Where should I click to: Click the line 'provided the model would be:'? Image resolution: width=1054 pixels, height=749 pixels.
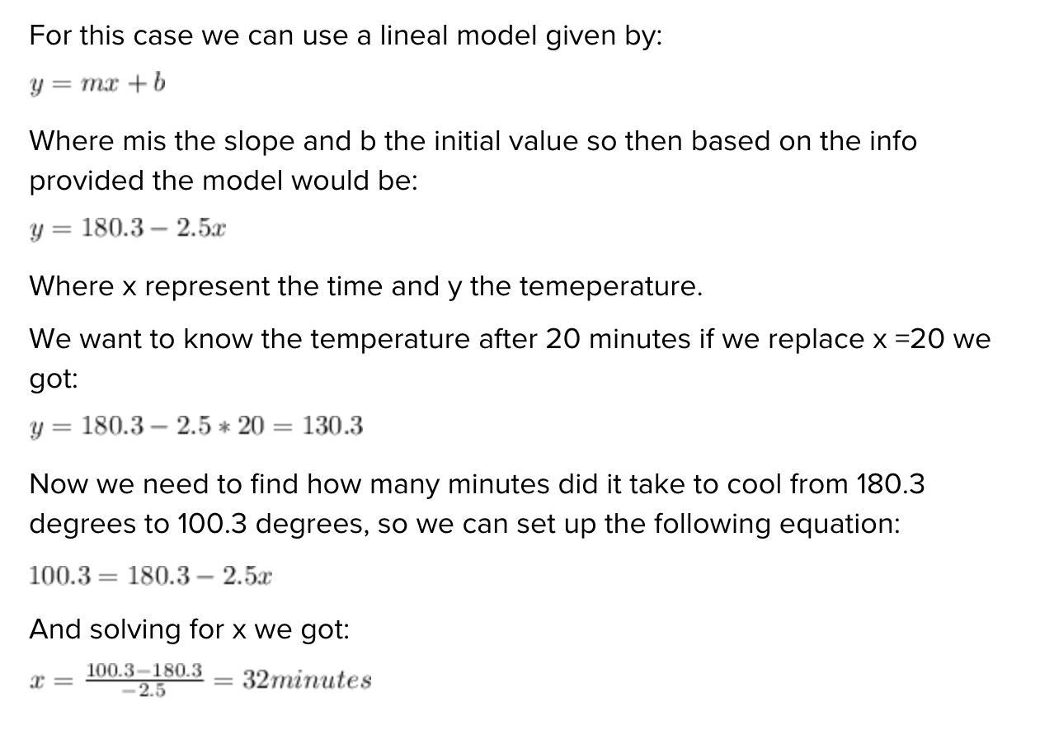[x=224, y=181]
